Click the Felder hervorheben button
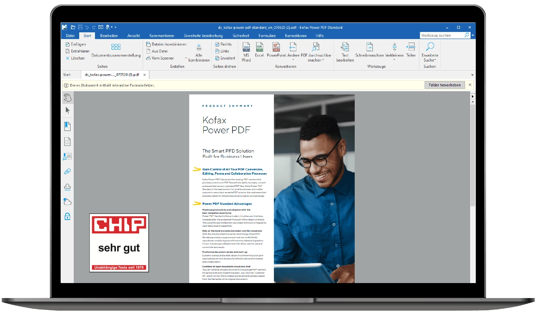 click(445, 85)
